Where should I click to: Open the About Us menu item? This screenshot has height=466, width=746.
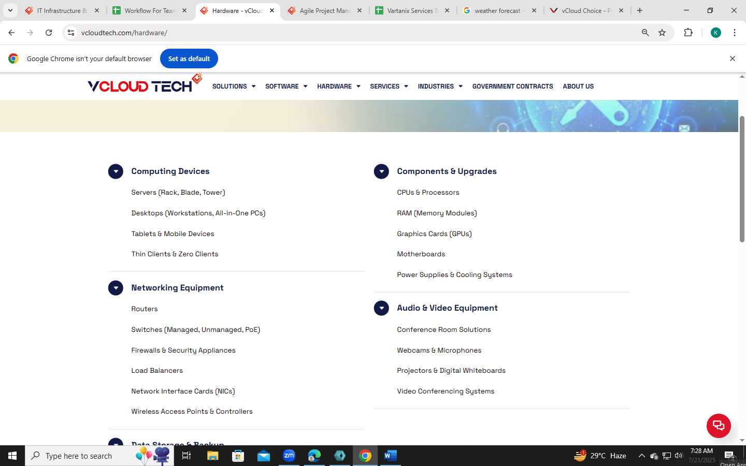point(578,86)
